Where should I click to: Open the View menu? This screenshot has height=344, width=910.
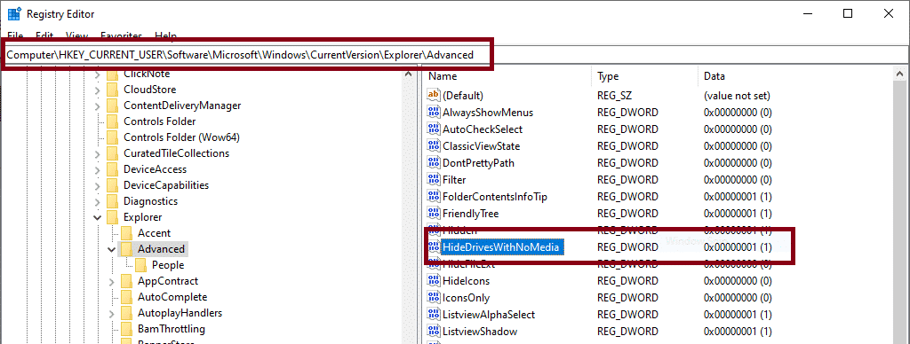point(77,35)
